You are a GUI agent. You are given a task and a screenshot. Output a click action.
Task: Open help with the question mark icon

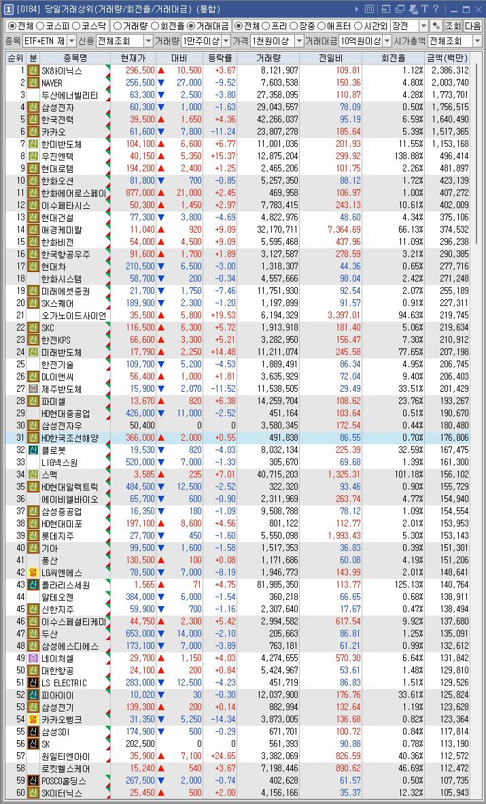pos(436,10)
